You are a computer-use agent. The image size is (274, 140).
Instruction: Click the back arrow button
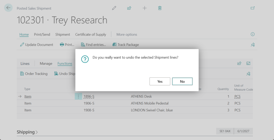coord(8,8)
